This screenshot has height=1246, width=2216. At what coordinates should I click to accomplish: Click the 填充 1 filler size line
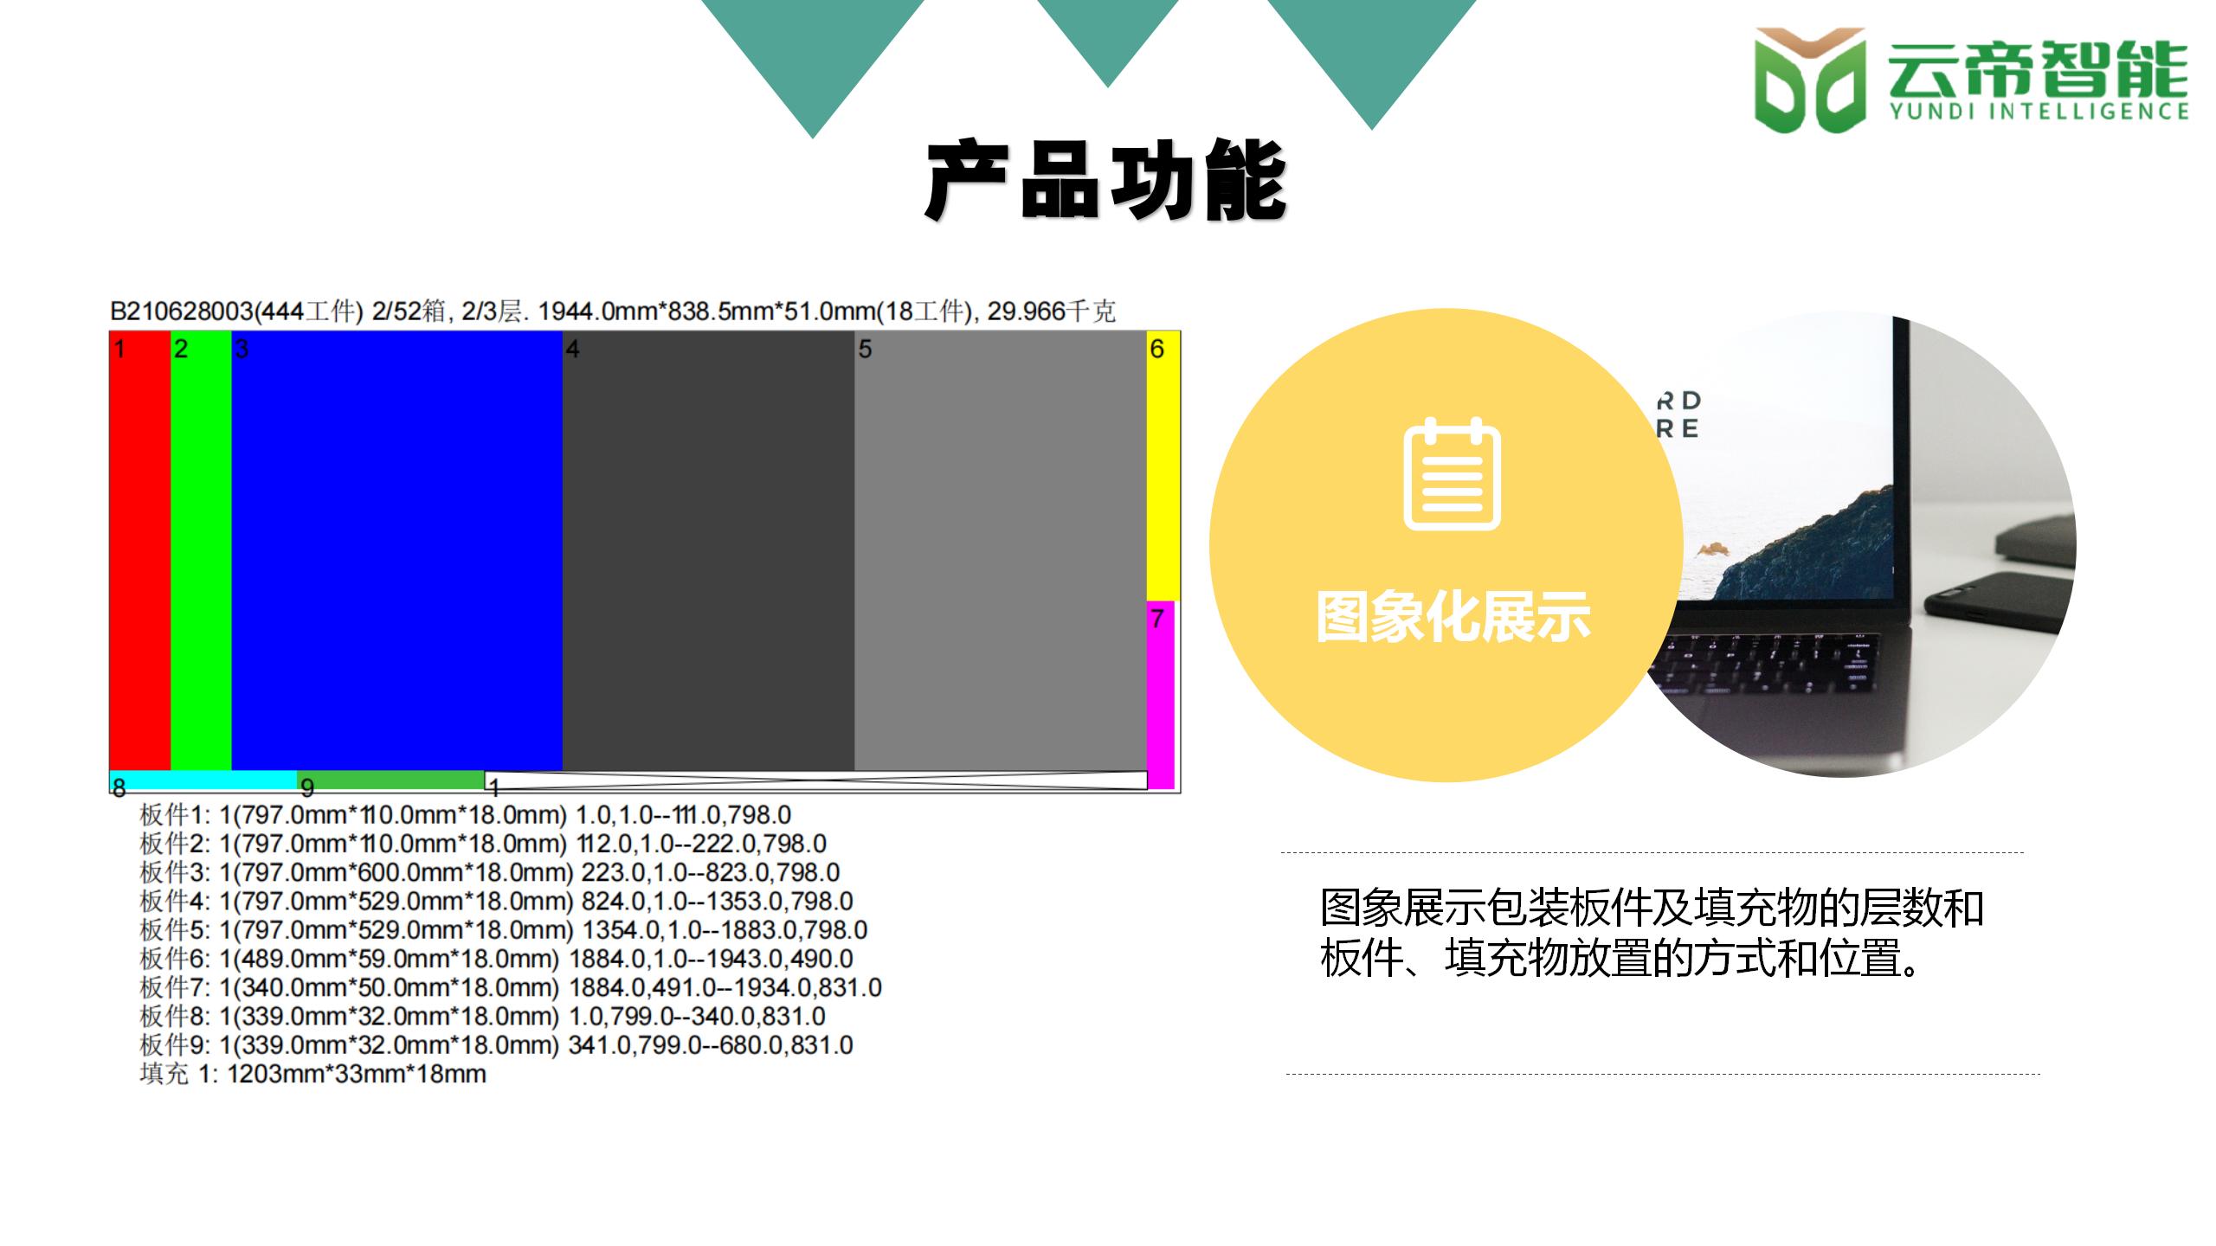click(312, 1075)
